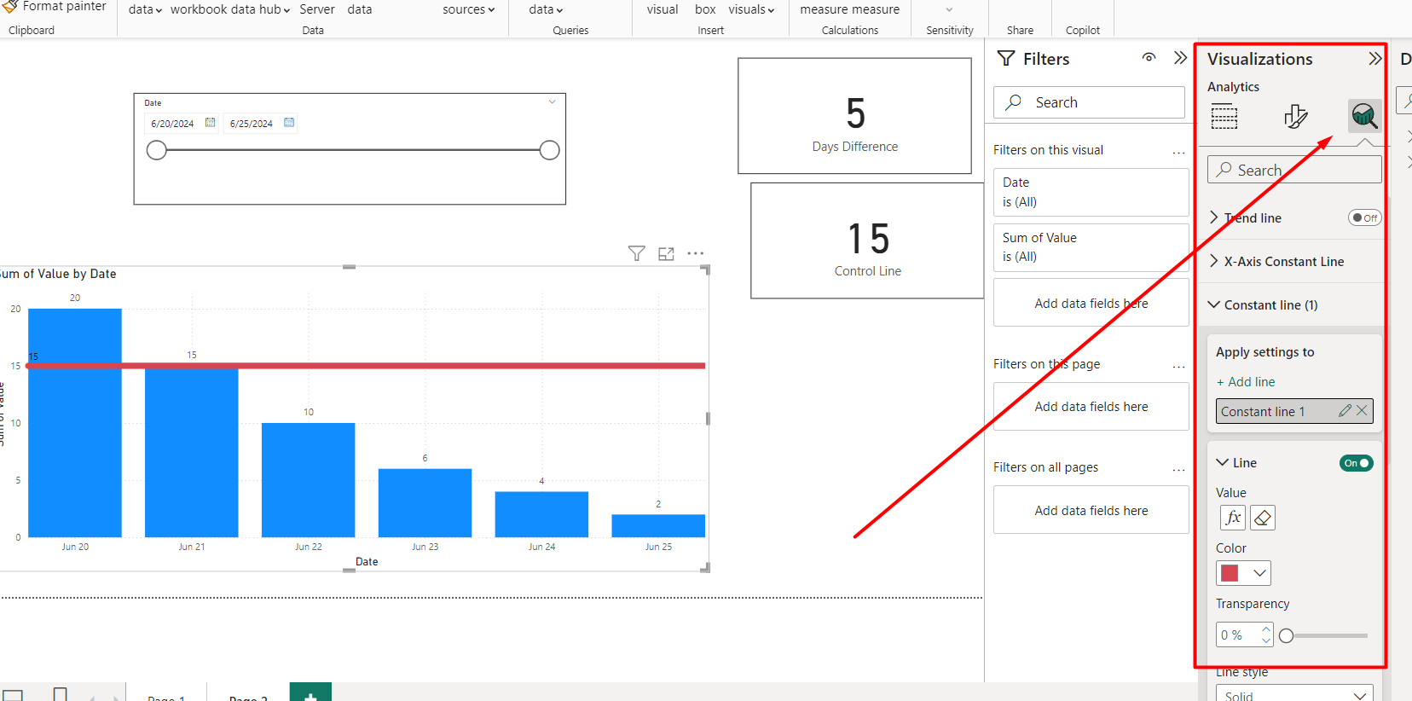Collapse the Constant line (1) section

point(1214,304)
